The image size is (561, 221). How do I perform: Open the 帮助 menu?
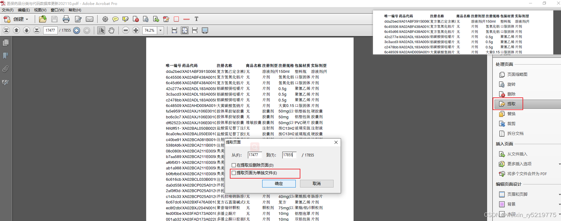[x=75, y=10]
